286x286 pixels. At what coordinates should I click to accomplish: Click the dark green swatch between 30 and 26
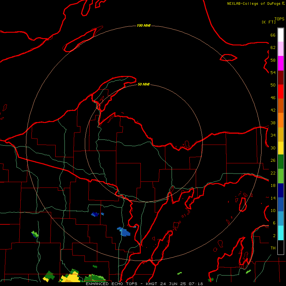281,162
